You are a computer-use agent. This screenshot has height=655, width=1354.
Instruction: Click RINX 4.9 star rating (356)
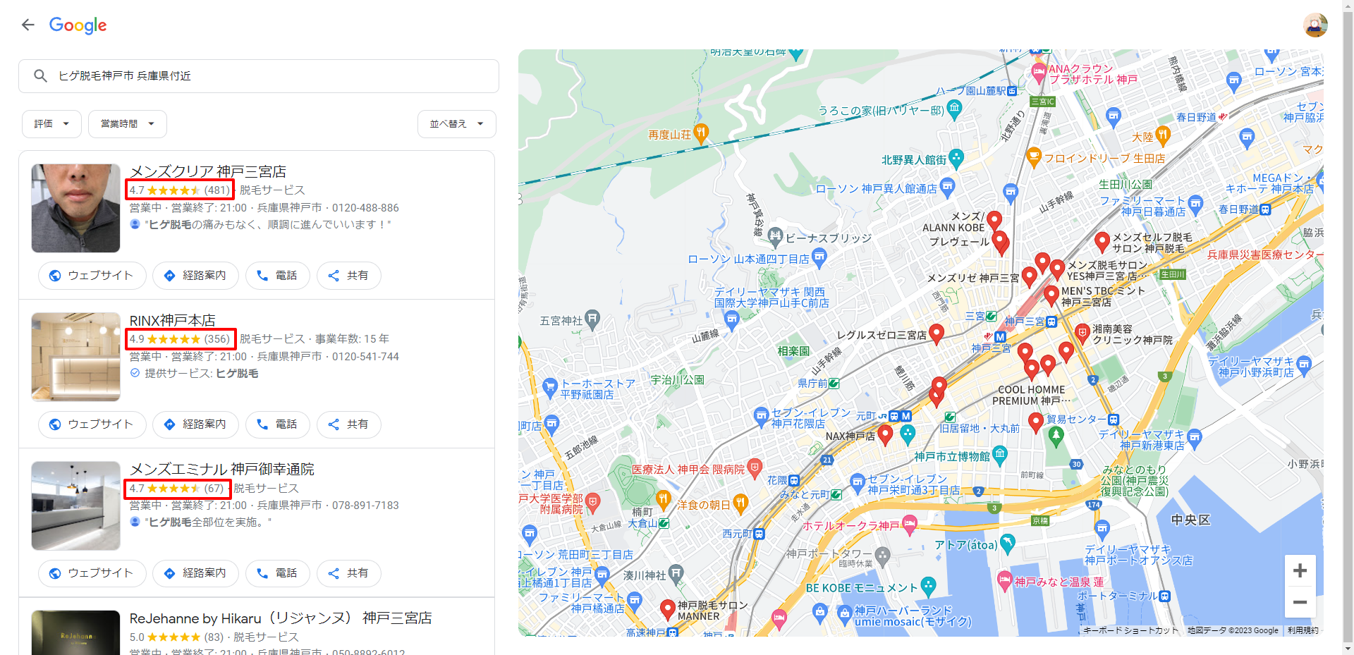pyautogui.click(x=180, y=338)
